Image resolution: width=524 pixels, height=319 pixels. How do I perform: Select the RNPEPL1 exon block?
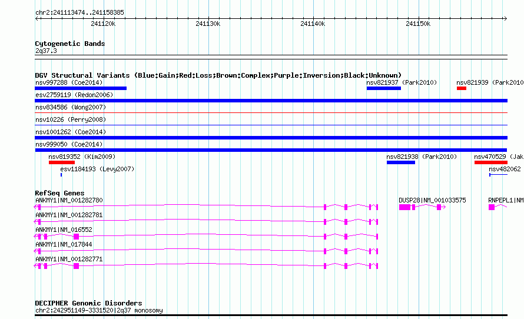click(x=492, y=207)
